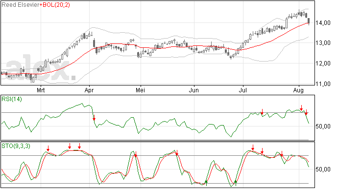This screenshot has width=338, height=189.
Task: Click the STO(9,3,3) panel label
Action: (x=16, y=146)
